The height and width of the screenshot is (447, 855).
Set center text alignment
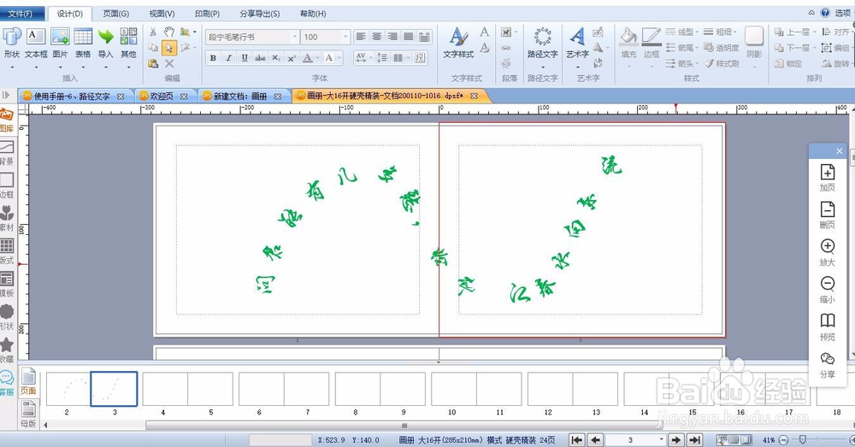[x=377, y=37]
